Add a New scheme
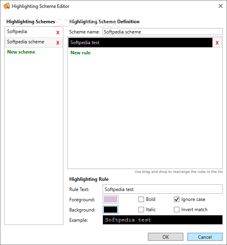Screen dimensions: 227x245 [x=21, y=52]
